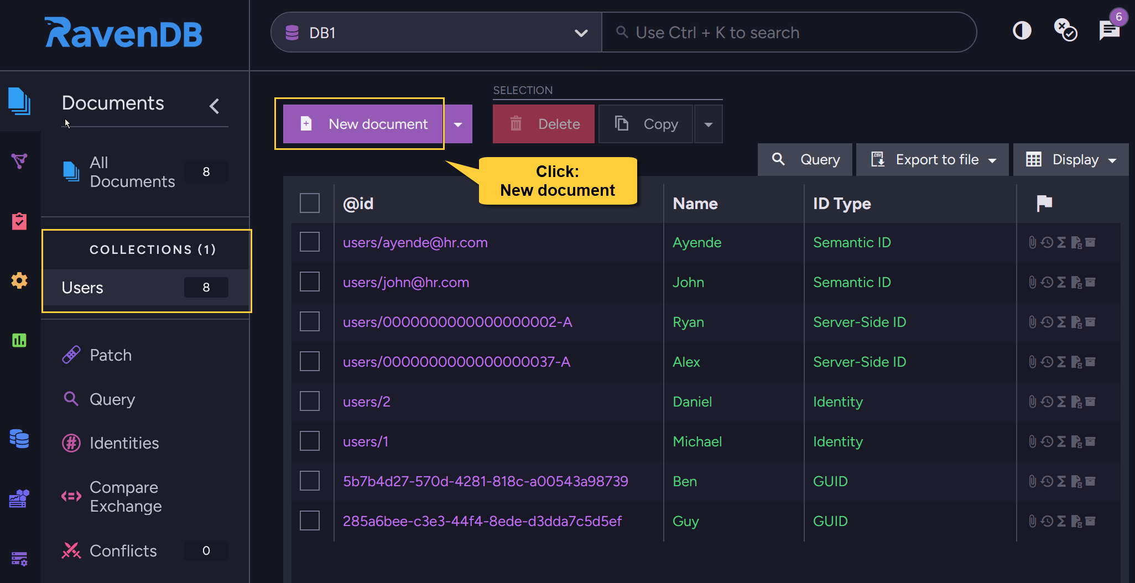Click archive box icon for Alex row
Image resolution: width=1135 pixels, height=583 pixels.
pyautogui.click(x=1090, y=362)
